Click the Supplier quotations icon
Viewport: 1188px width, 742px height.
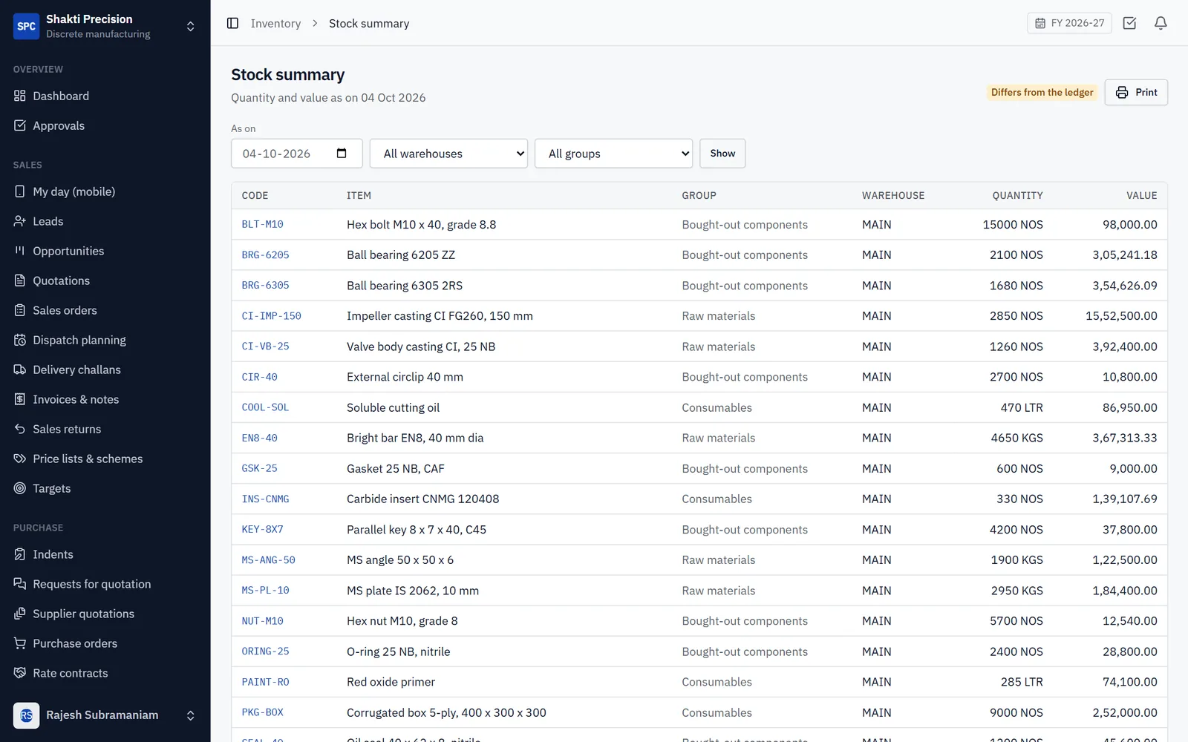(x=20, y=614)
